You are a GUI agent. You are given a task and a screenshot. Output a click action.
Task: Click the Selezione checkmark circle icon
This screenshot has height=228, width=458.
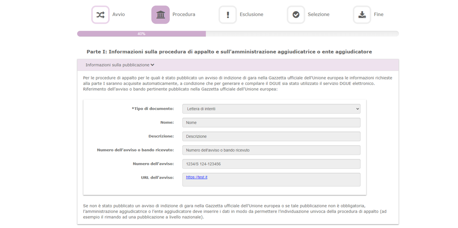[x=296, y=15]
